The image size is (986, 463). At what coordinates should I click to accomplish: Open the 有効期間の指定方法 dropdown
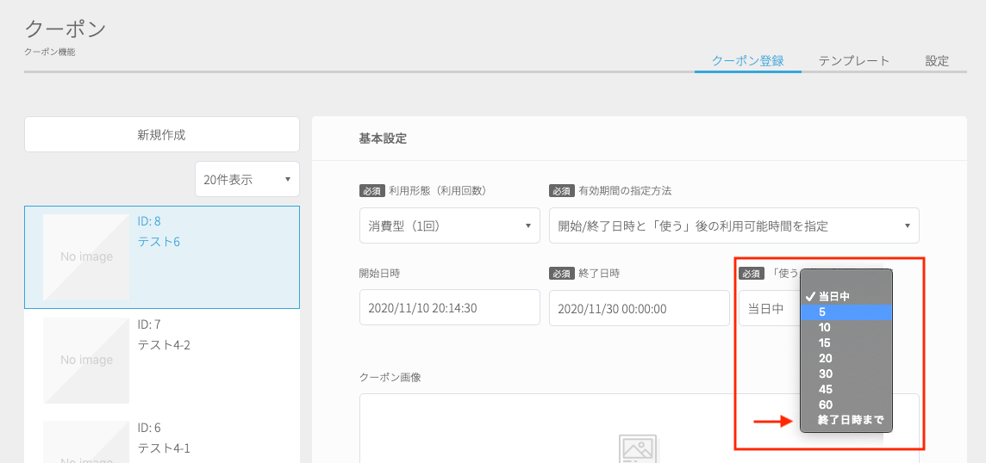point(733,225)
